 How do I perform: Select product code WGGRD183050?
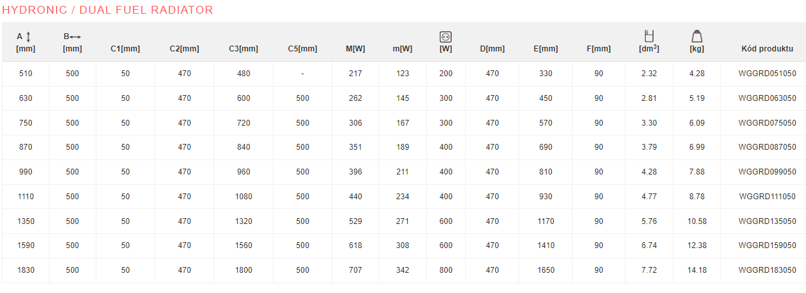pyautogui.click(x=767, y=270)
